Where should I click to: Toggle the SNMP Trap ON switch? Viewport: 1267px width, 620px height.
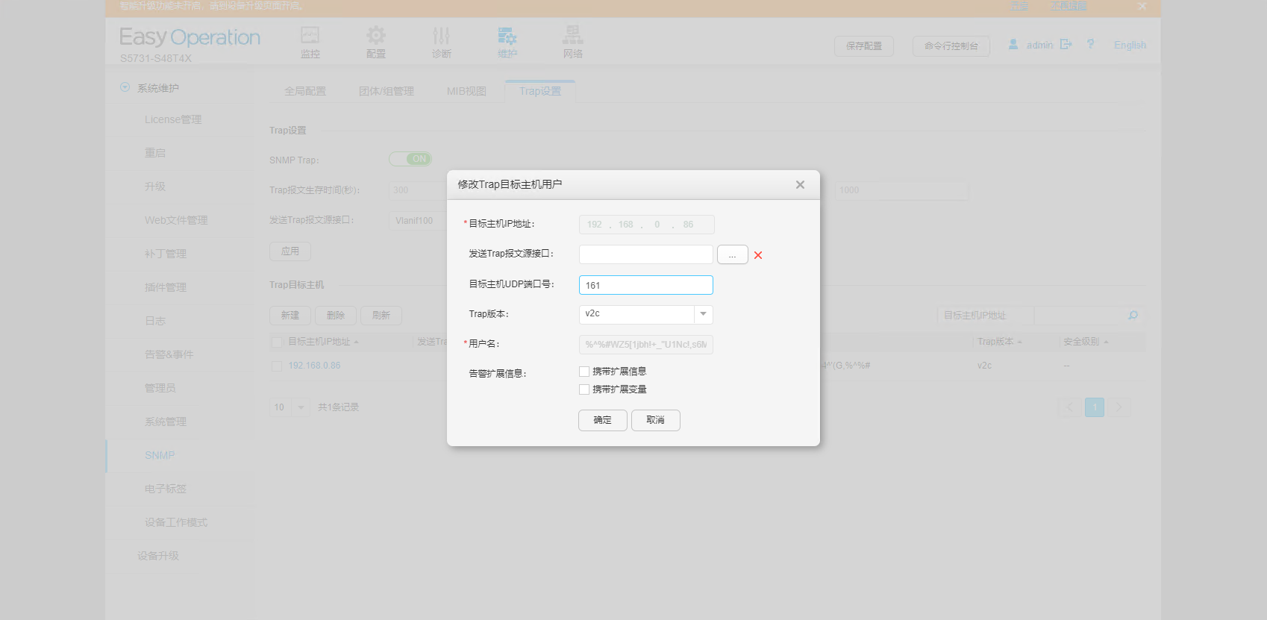pos(410,159)
